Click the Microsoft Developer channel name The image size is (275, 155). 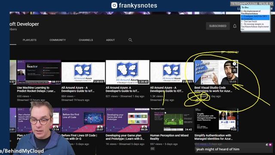[x=24, y=24]
